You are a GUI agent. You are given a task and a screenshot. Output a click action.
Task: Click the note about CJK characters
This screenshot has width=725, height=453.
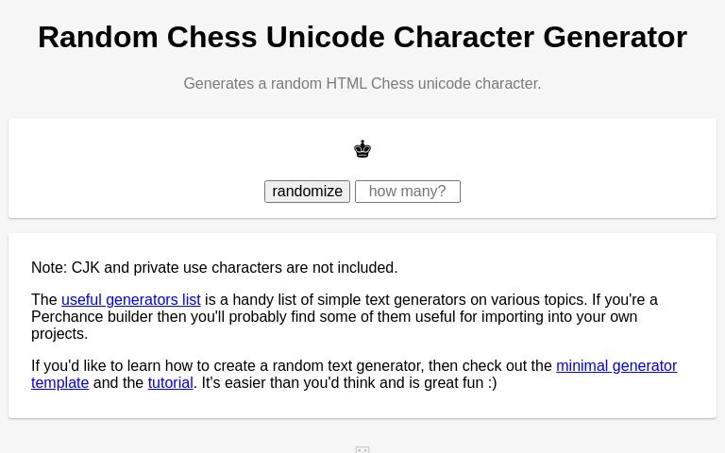click(x=214, y=267)
